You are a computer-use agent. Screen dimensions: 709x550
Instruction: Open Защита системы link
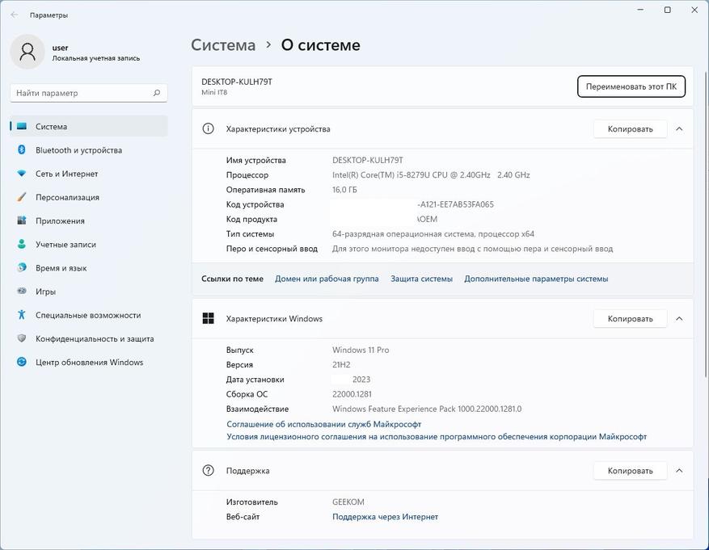(x=421, y=279)
